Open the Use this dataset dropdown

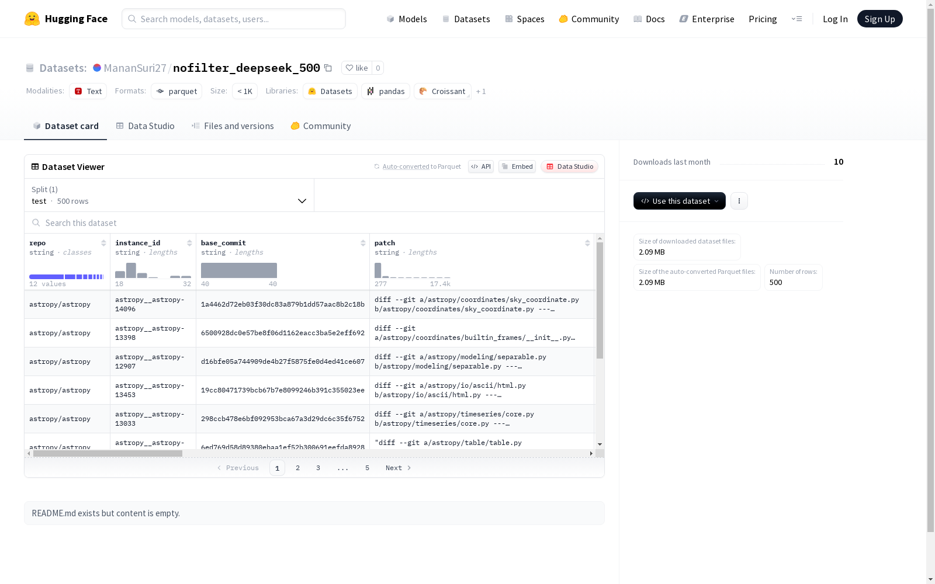[x=680, y=201]
